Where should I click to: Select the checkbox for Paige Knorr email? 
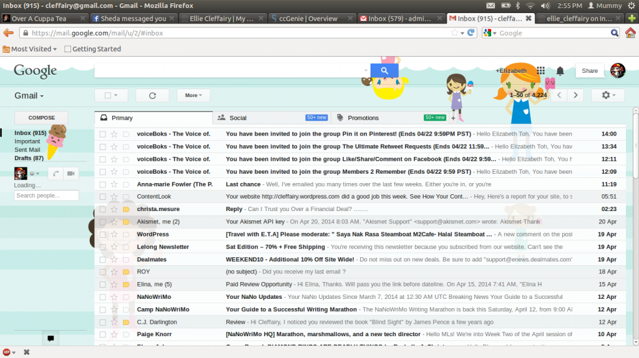(103, 334)
